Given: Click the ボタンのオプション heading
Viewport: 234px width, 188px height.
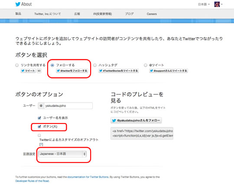Looking at the screenshot, I should [39, 94].
